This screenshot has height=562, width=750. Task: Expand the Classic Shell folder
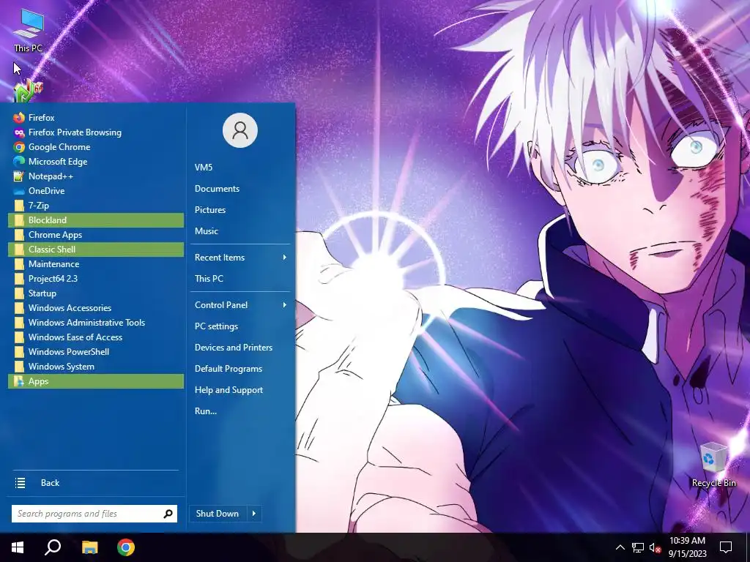[96, 250]
